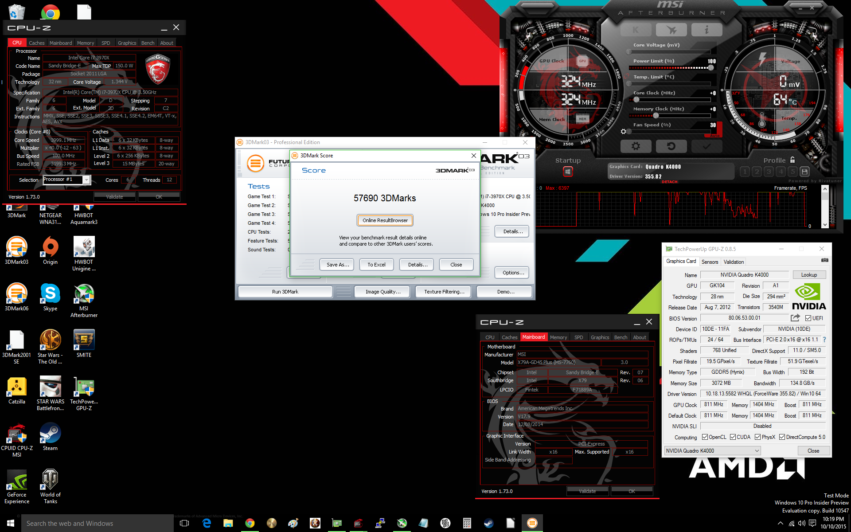Open Action Center notifications in system tray
The width and height of the screenshot is (851, 532).
point(812,524)
